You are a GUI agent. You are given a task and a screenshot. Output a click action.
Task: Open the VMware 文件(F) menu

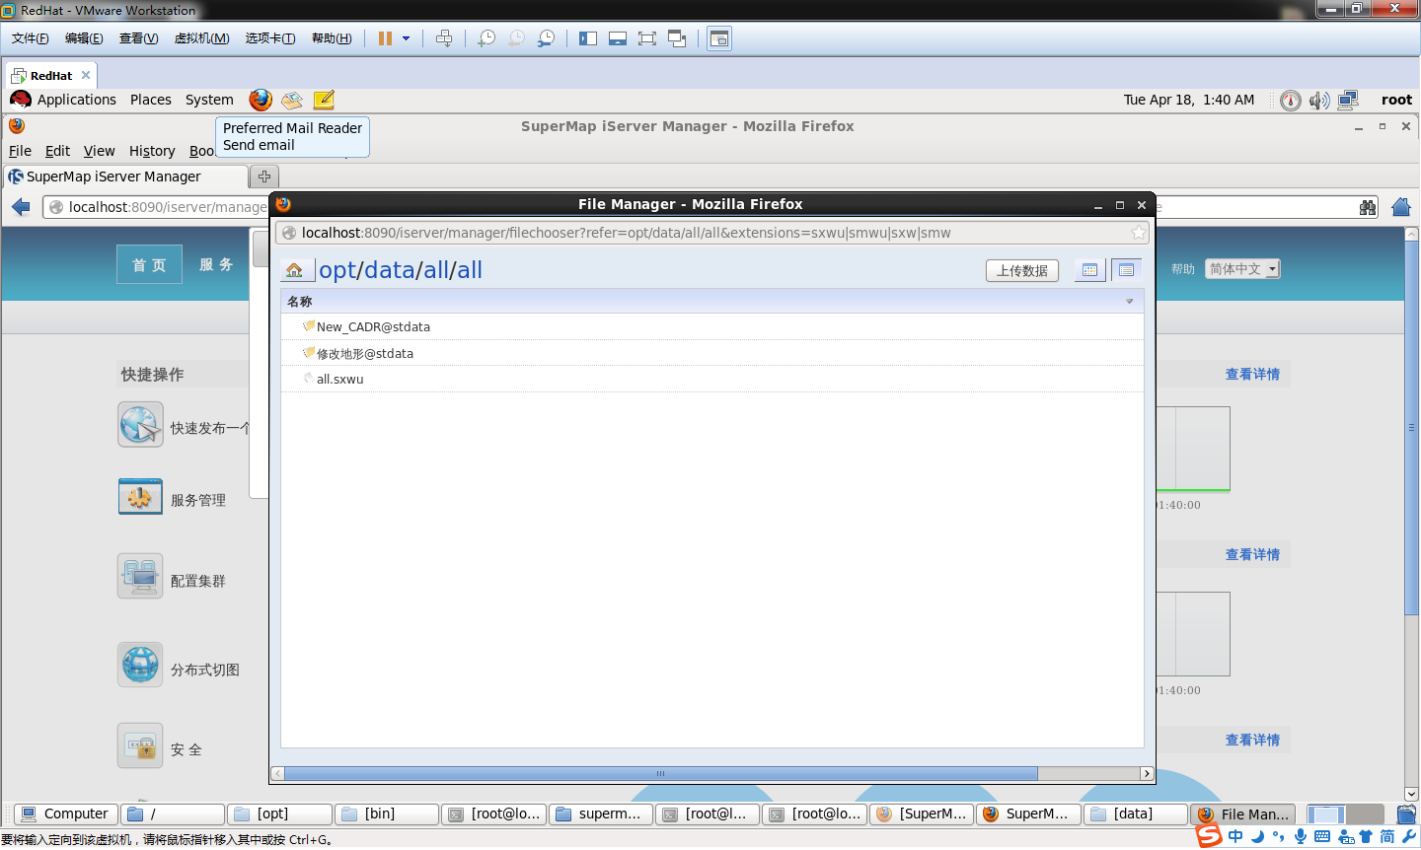tap(31, 38)
